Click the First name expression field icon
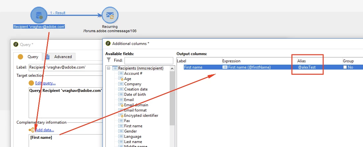This screenshot has width=363, height=147. [x=225, y=67]
